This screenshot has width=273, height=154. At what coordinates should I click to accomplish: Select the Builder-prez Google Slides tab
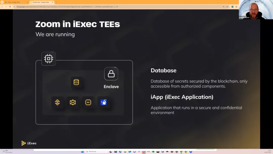41,2
